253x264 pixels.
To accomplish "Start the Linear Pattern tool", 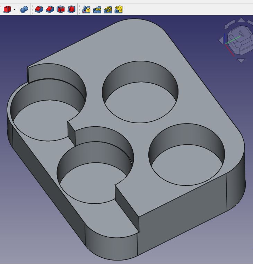I will 97,9.
